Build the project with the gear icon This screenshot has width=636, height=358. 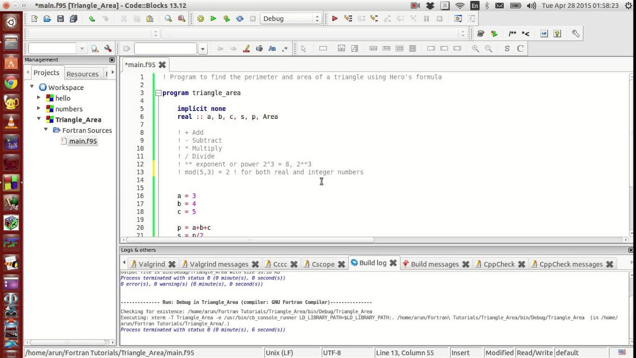(x=200, y=18)
